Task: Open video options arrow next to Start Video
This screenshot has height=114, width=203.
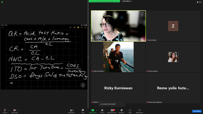Action: click(18, 110)
